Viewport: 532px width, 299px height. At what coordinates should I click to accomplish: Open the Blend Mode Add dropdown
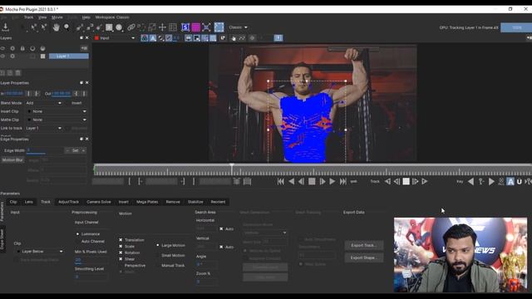pyautogui.click(x=44, y=103)
